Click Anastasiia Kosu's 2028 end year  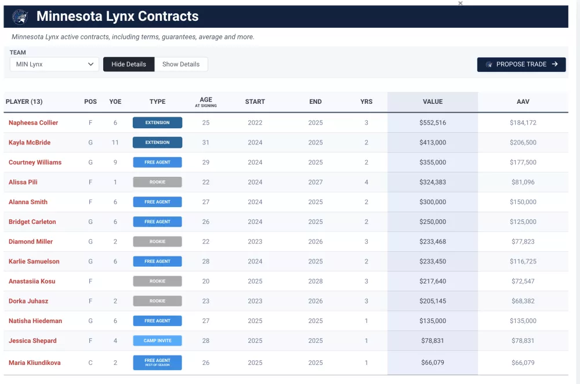point(315,281)
